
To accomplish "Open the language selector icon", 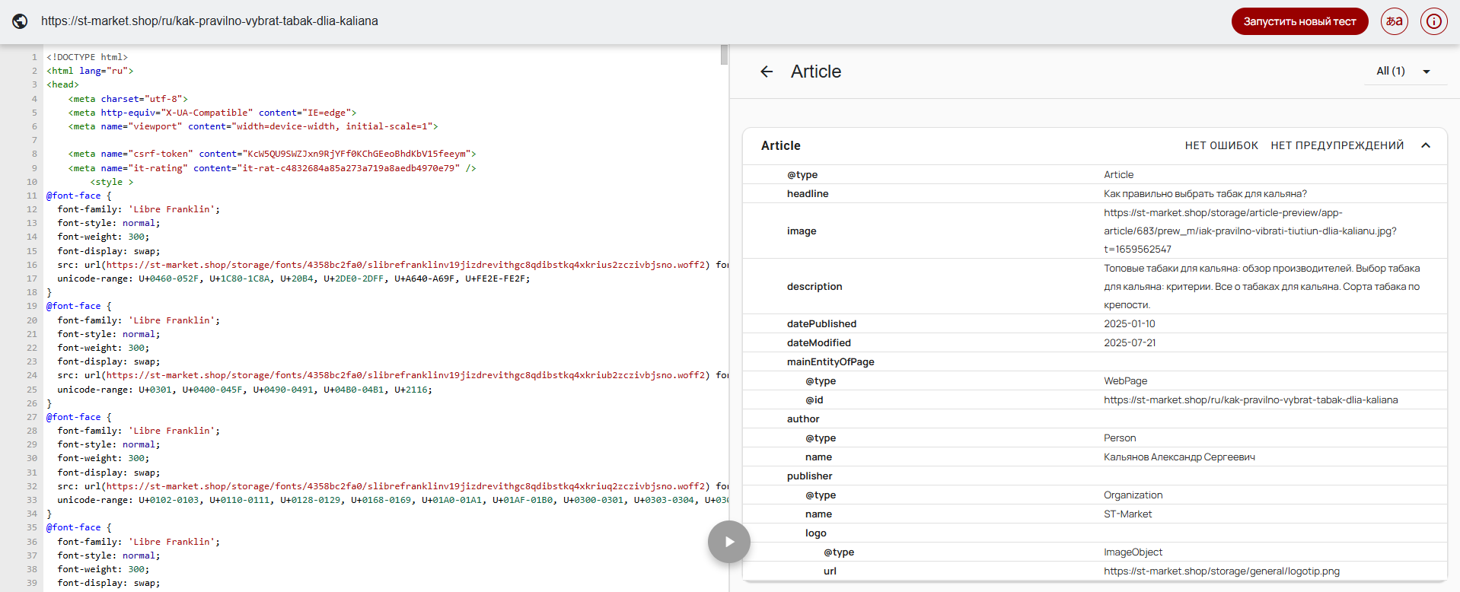I will (1394, 21).
